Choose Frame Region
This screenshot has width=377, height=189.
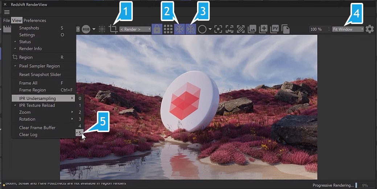[x=44, y=90]
